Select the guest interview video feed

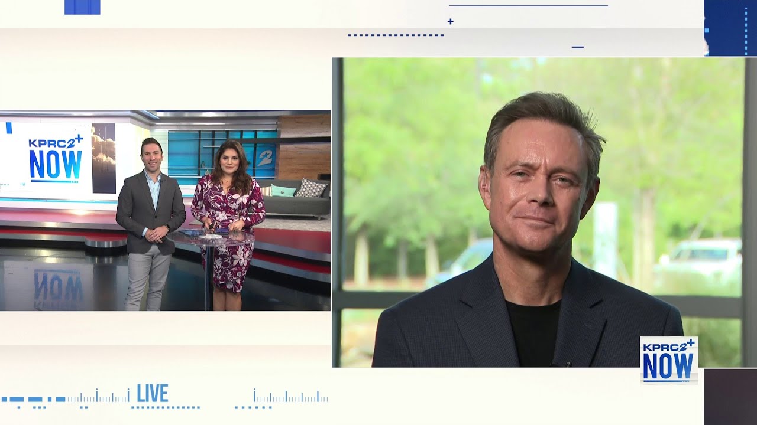tap(544, 212)
